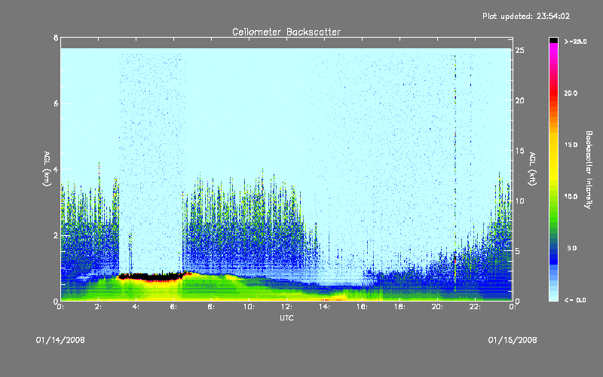Click the 'Ceilometer Backscatter' plot title
603x377 pixels.
click(x=286, y=32)
